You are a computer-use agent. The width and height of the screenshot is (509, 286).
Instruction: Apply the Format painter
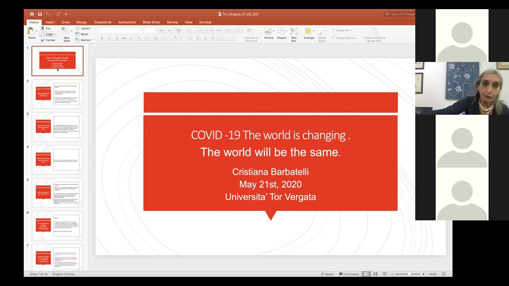tap(48, 40)
